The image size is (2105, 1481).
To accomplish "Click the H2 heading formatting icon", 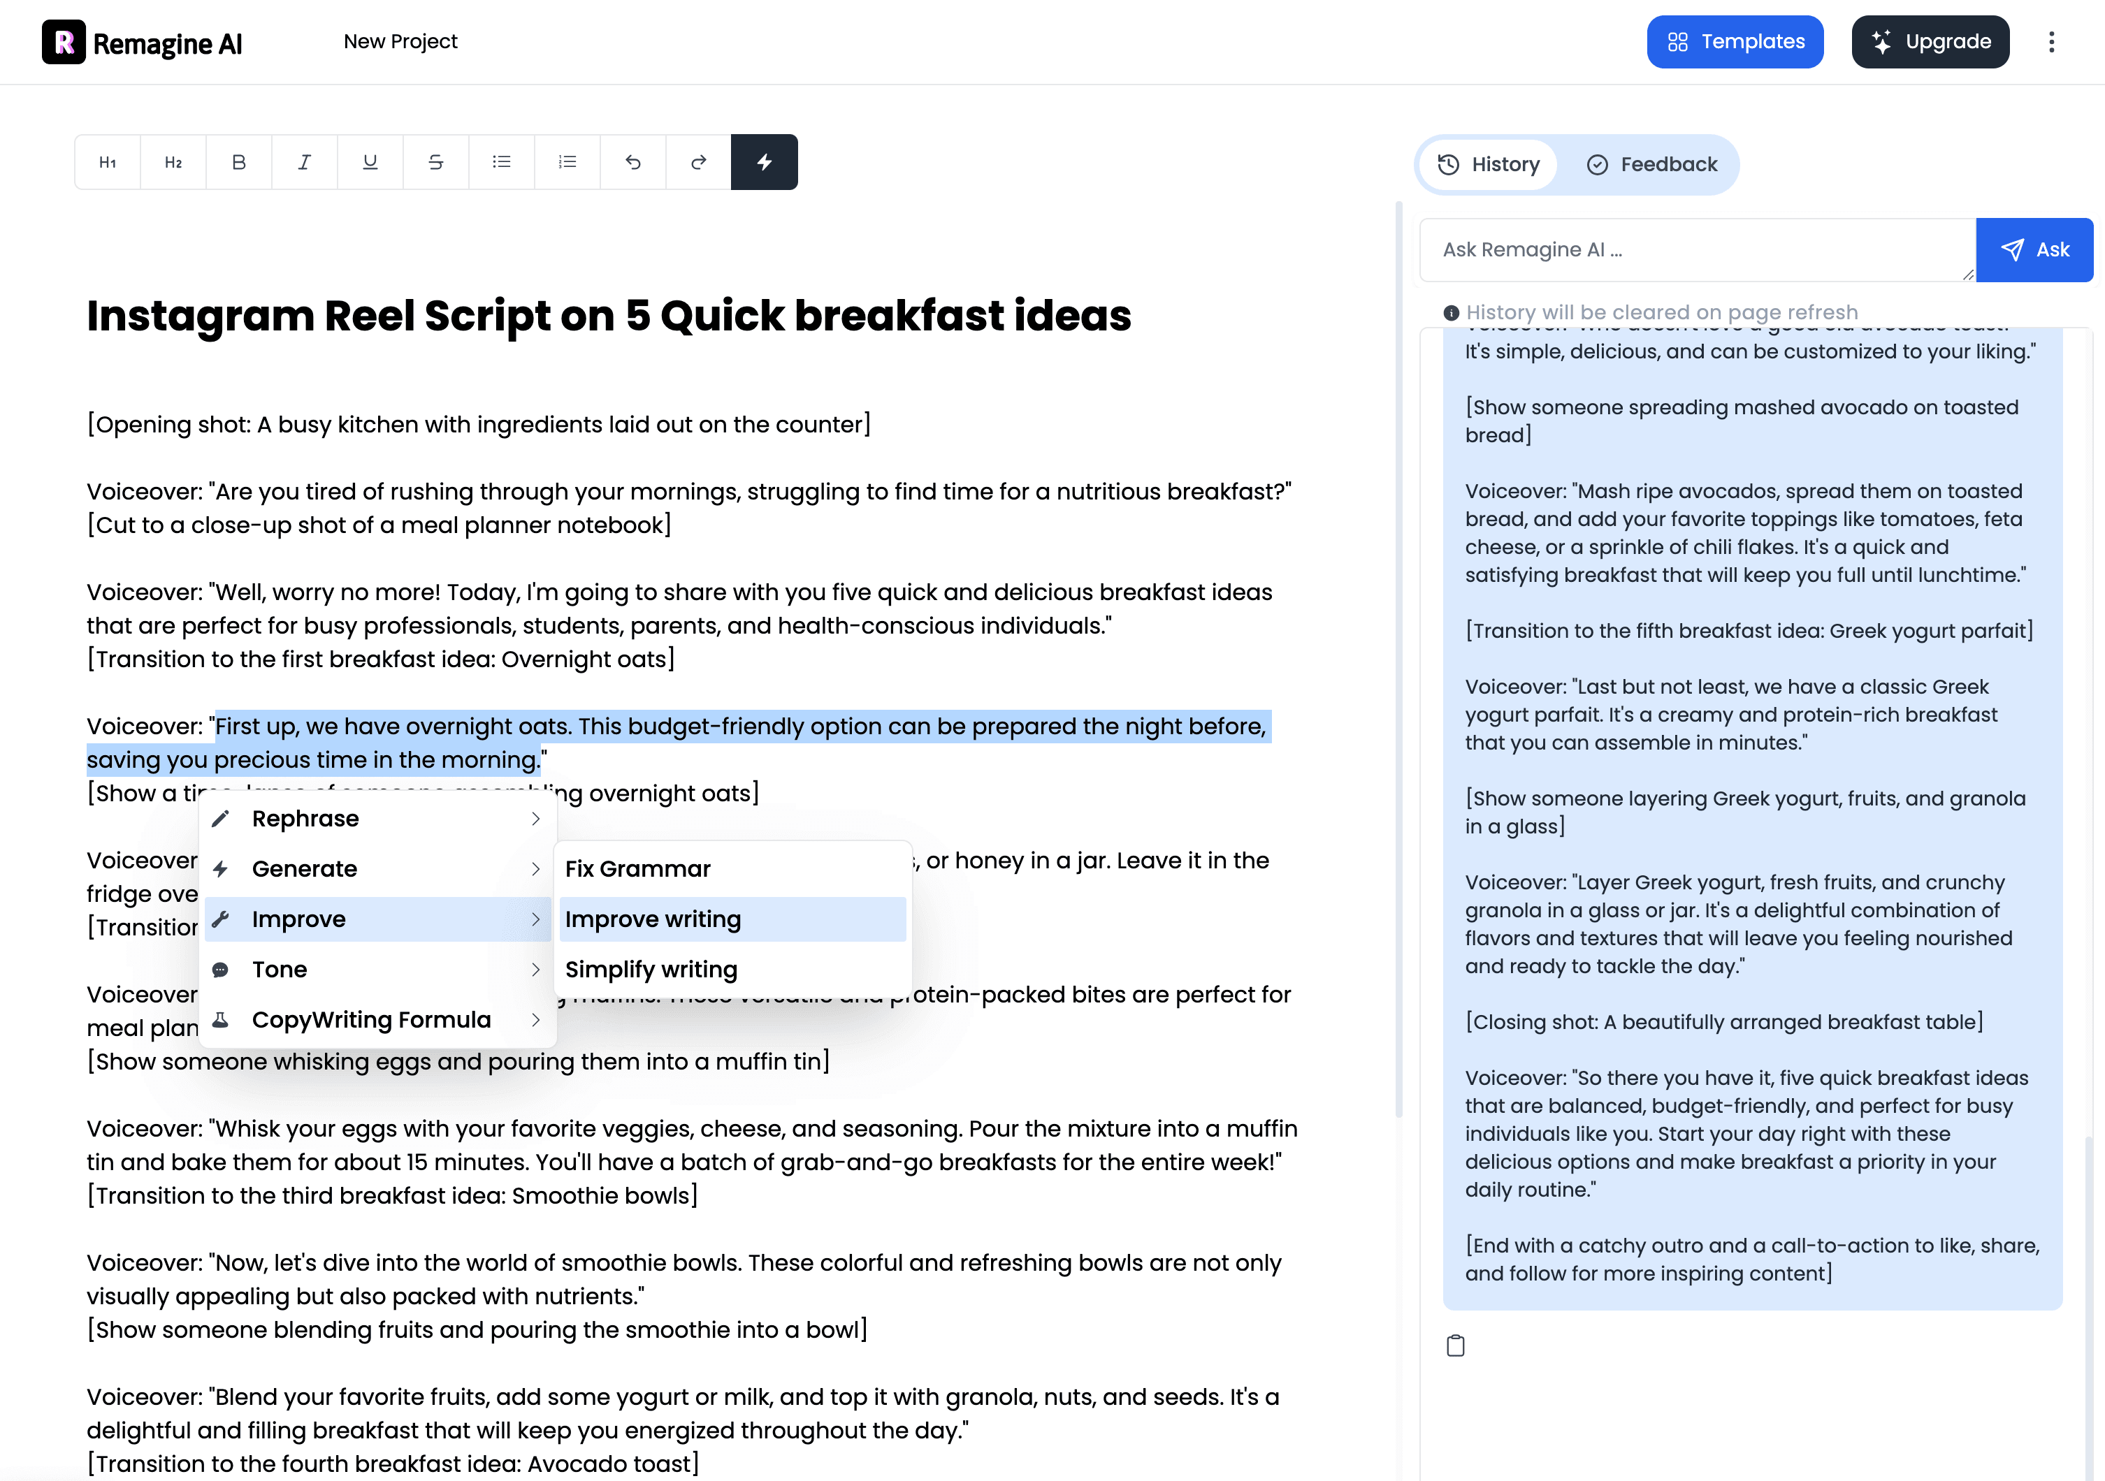I will tap(173, 162).
